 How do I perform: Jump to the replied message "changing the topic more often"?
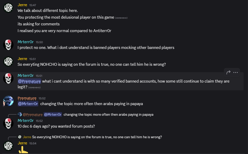click(108, 114)
